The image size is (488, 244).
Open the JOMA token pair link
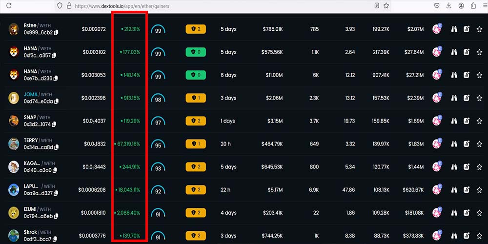pyautogui.click(x=30, y=94)
